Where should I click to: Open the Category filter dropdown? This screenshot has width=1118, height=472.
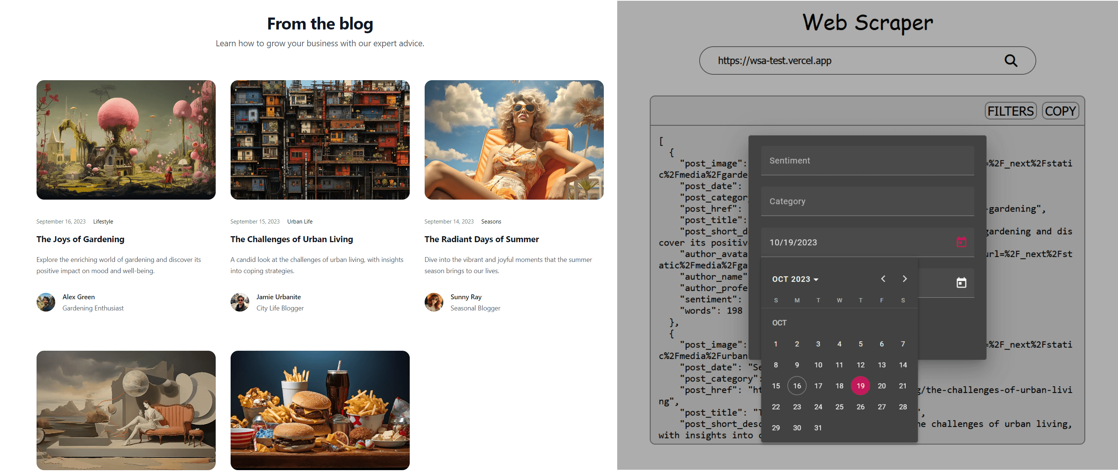pos(867,202)
